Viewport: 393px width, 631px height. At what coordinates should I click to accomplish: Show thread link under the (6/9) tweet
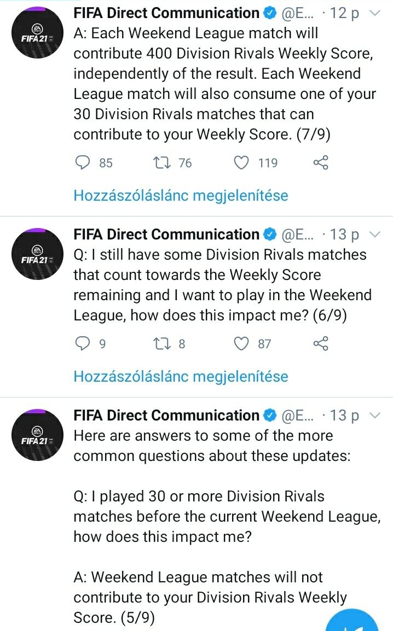(x=181, y=376)
